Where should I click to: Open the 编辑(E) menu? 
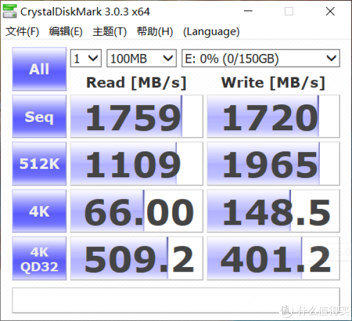(x=66, y=32)
